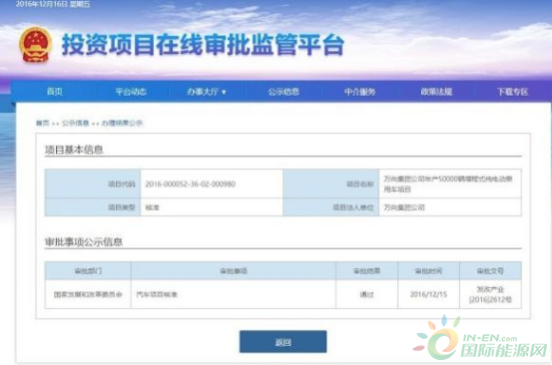Image resolution: width=552 pixels, height=365 pixels.
Task: Click the 审批文号 column header
Action: click(x=490, y=271)
